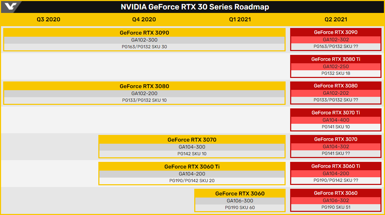This screenshot has height=215, width=385.
Task: Click the yellow GeForce RTX 3090 bar
Action: [144, 33]
